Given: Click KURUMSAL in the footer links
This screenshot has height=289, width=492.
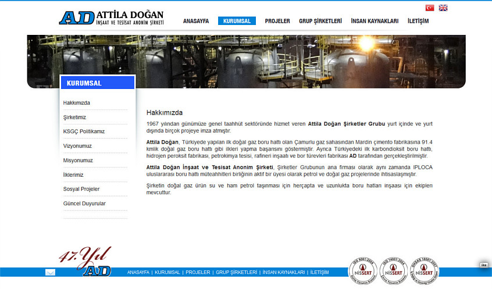Looking at the screenshot, I should [x=167, y=272].
